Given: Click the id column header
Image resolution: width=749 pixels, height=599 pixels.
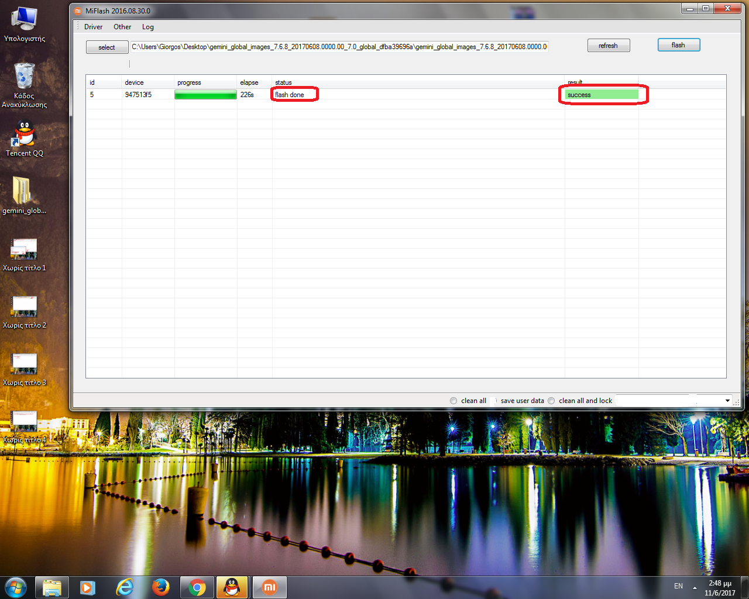Looking at the screenshot, I should click(104, 82).
